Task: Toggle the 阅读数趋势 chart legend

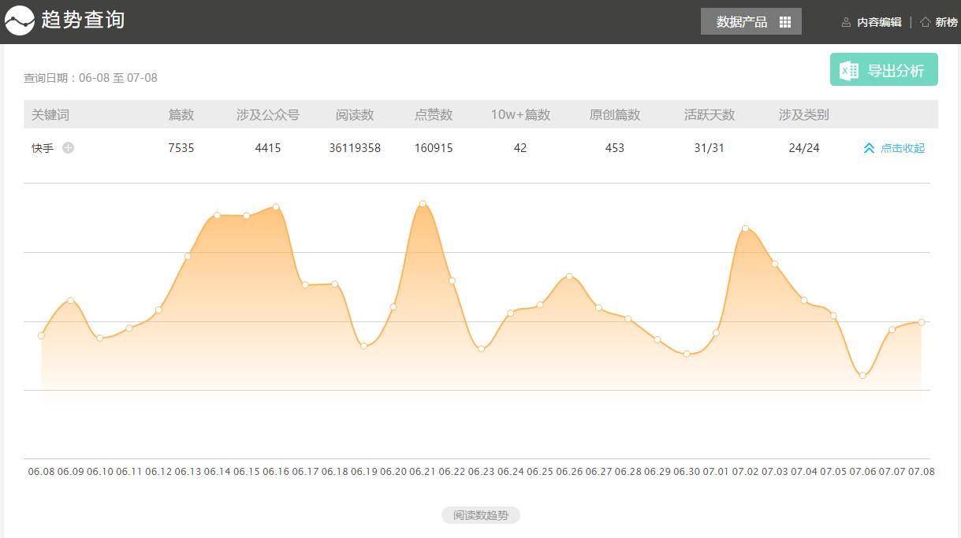Action: pos(481,516)
